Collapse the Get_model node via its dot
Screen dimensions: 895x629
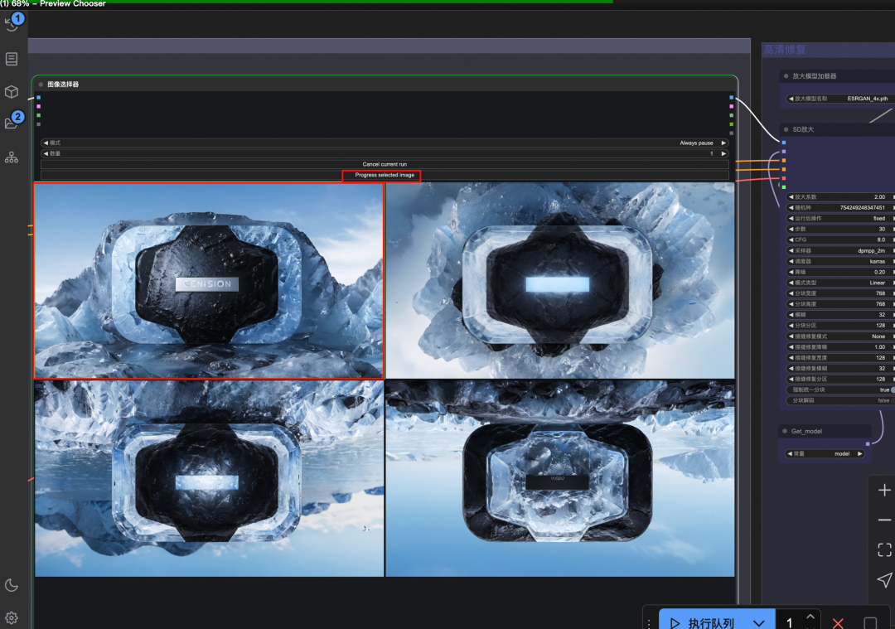[x=785, y=431]
